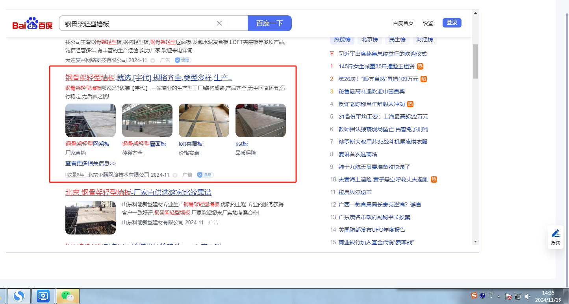Click the 热 badge beside 反诈老陈称当年辞职太冲动

click(410, 104)
